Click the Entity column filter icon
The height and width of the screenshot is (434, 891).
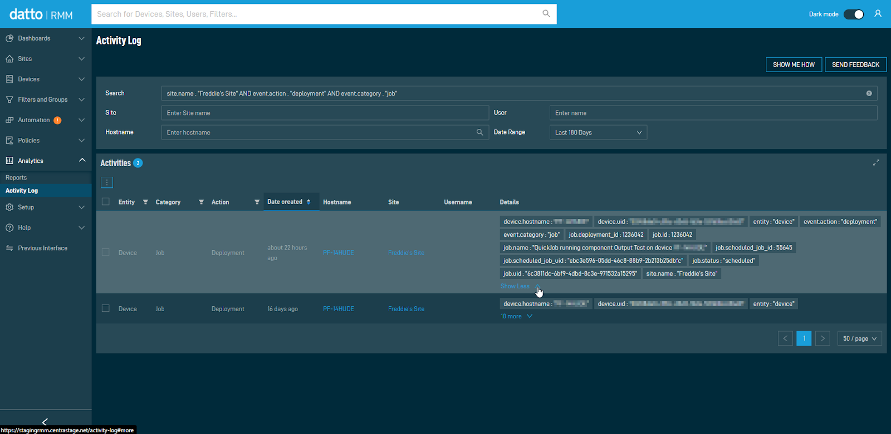pyautogui.click(x=145, y=202)
